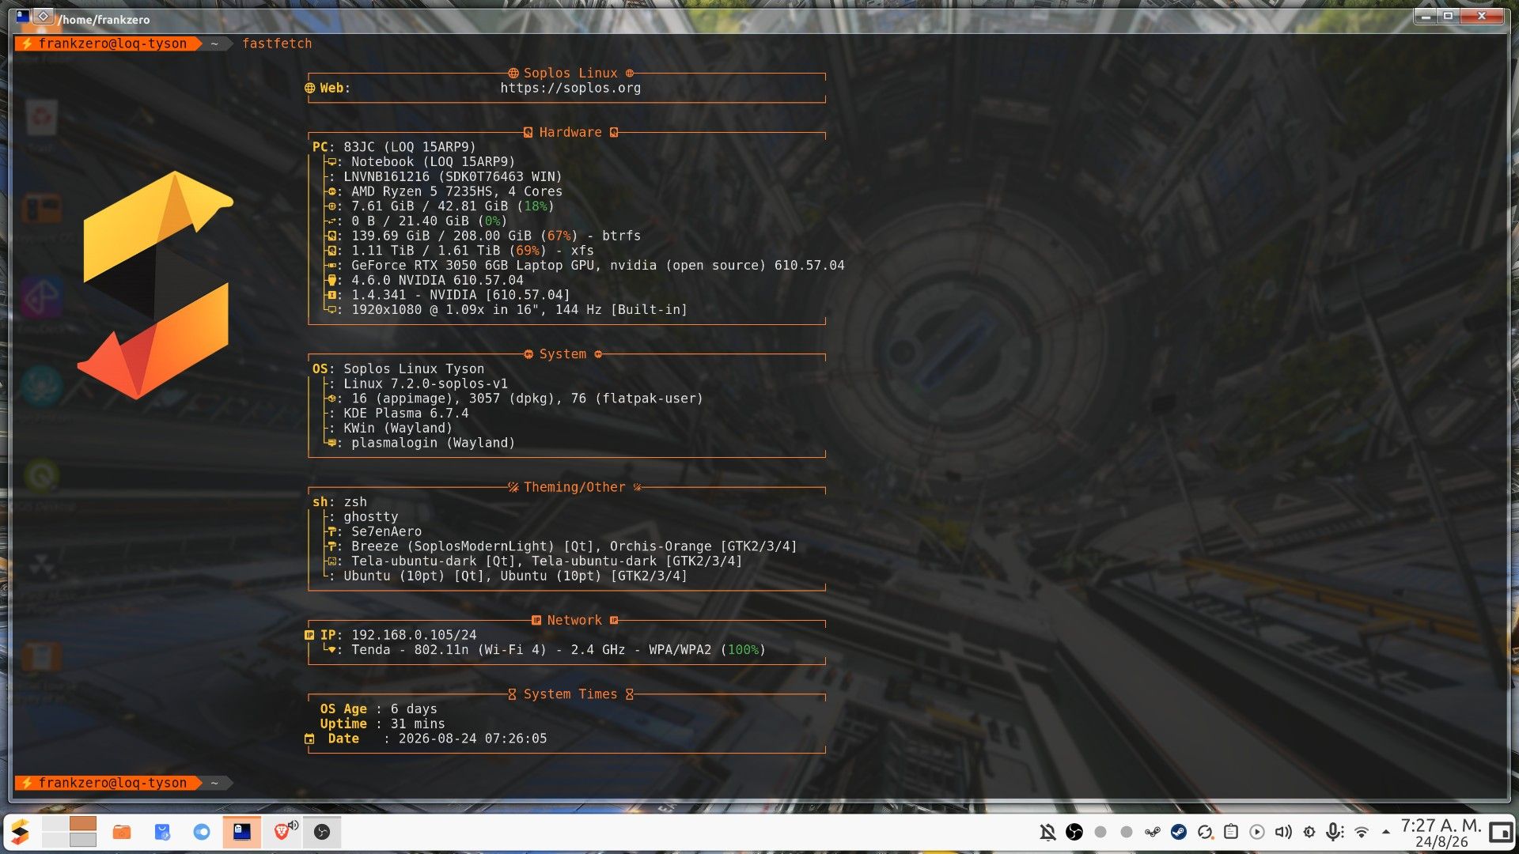This screenshot has height=854, width=1519.
Task: Open the orange file manager in taskbar
Action: [122, 832]
